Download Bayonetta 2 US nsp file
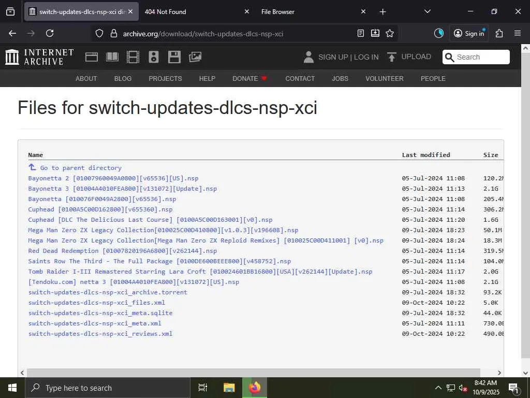The image size is (530, 398). [x=113, y=178]
